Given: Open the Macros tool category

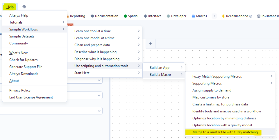Looking at the screenshot, I should pos(199,16).
